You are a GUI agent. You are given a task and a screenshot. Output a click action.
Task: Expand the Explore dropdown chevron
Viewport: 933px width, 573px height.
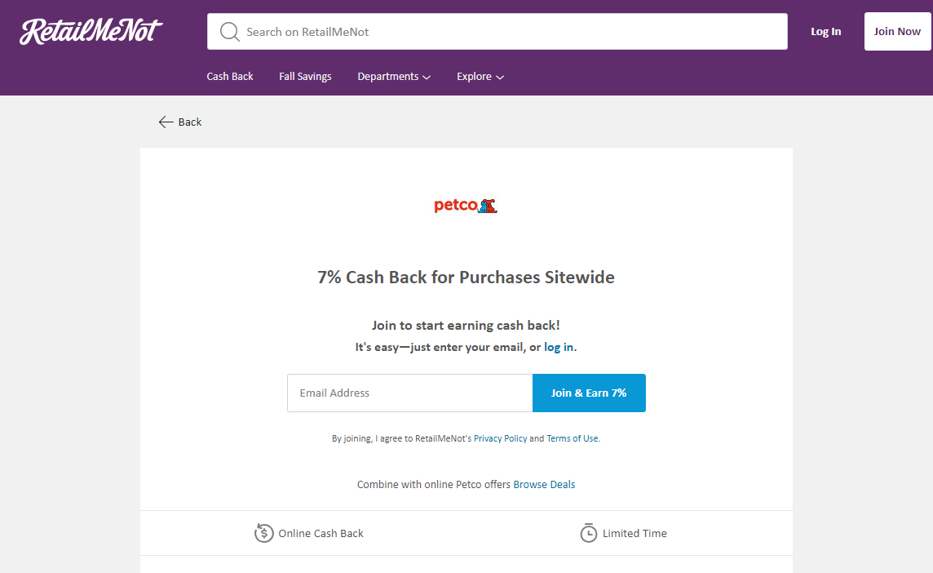point(500,78)
